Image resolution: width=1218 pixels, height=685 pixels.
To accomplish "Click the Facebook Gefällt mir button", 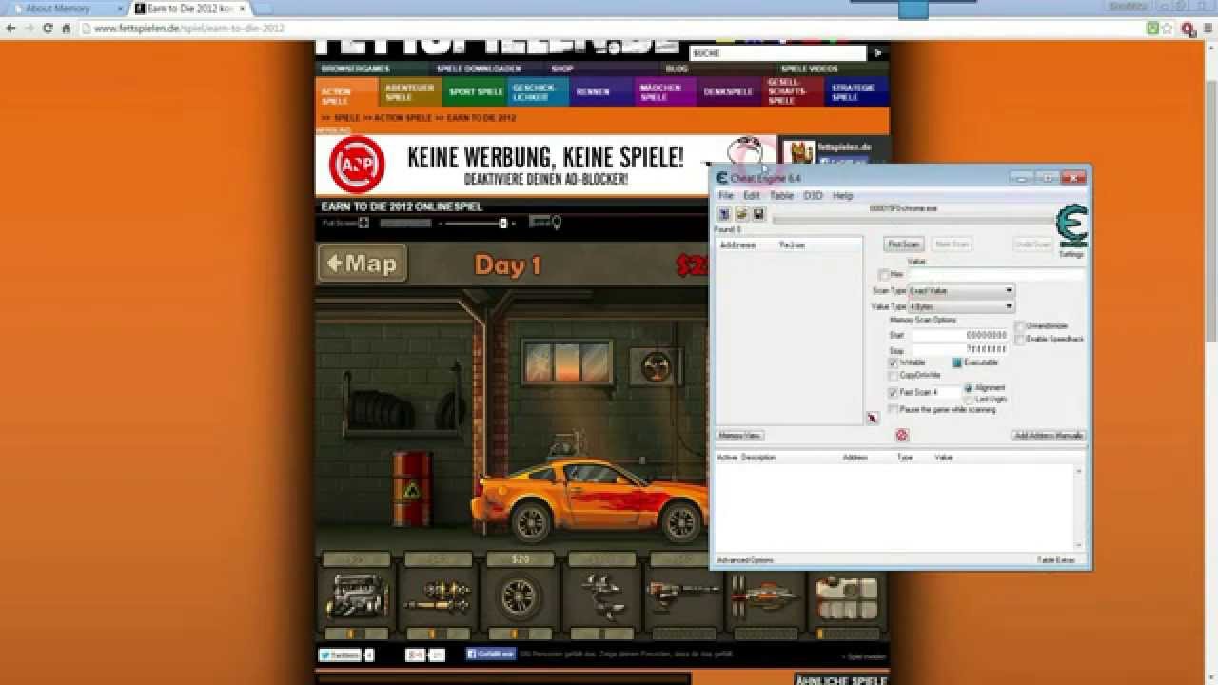I will click(x=491, y=655).
